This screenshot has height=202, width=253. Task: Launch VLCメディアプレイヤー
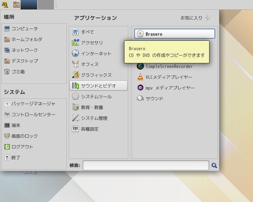[x=175, y=77]
